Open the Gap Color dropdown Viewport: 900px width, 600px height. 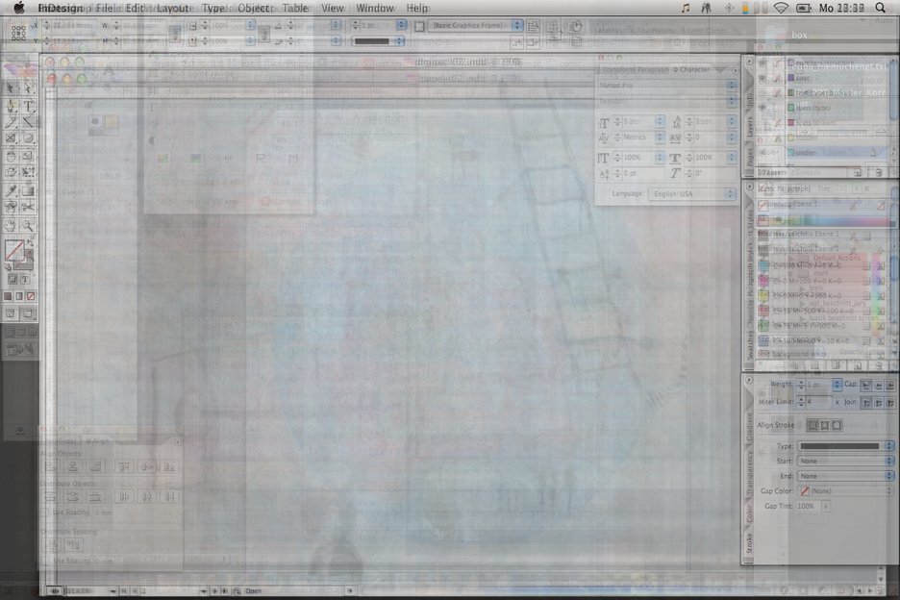pos(845,491)
